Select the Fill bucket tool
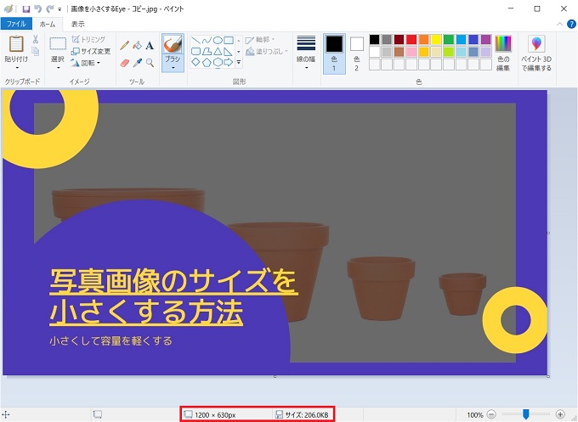 coord(137,46)
